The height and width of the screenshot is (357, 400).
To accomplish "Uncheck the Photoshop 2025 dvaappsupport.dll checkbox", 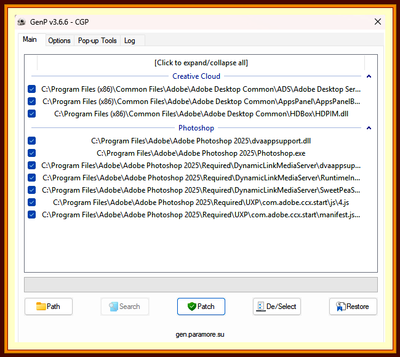I will [x=31, y=140].
